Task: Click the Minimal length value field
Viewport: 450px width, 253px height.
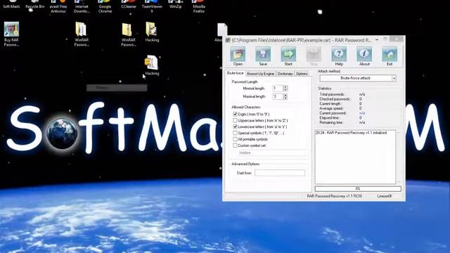Action: pyautogui.click(x=278, y=89)
